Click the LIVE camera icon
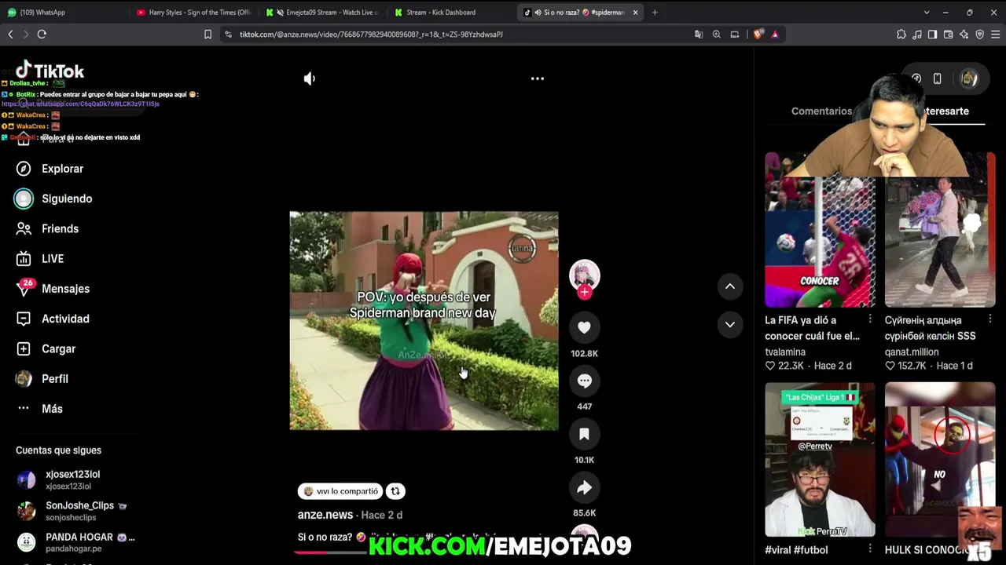 pos(24,258)
